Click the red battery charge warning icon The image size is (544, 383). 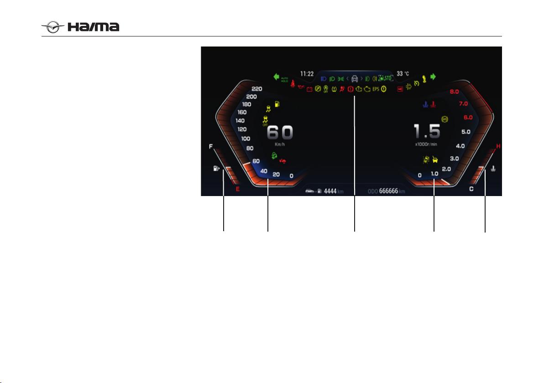(309, 89)
